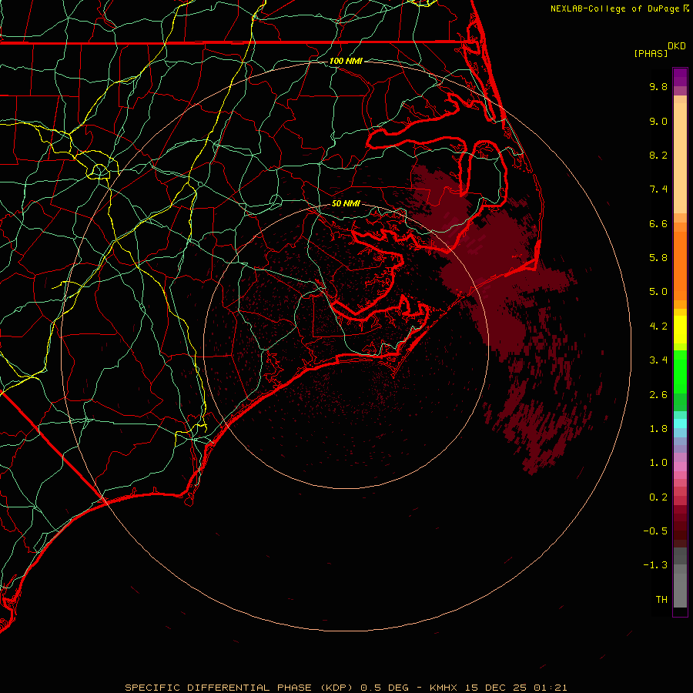This screenshot has width=693, height=693.
Task: Select the 1.8 legend scale label
Action: (658, 429)
